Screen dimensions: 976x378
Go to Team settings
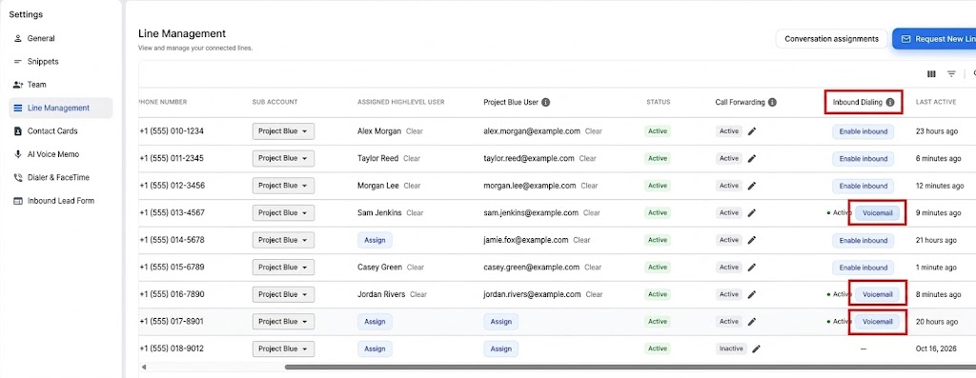pos(60,85)
